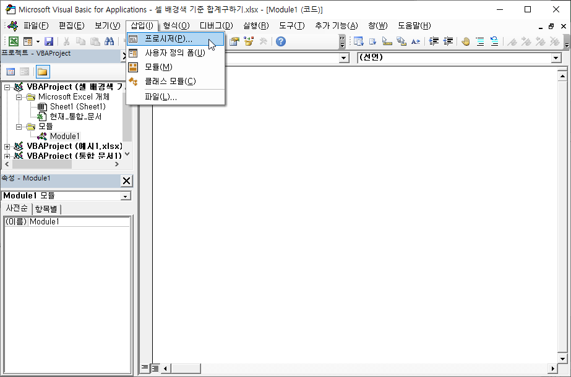Click the List Constants edit toolbar icon
571x377 pixels.
[372, 41]
